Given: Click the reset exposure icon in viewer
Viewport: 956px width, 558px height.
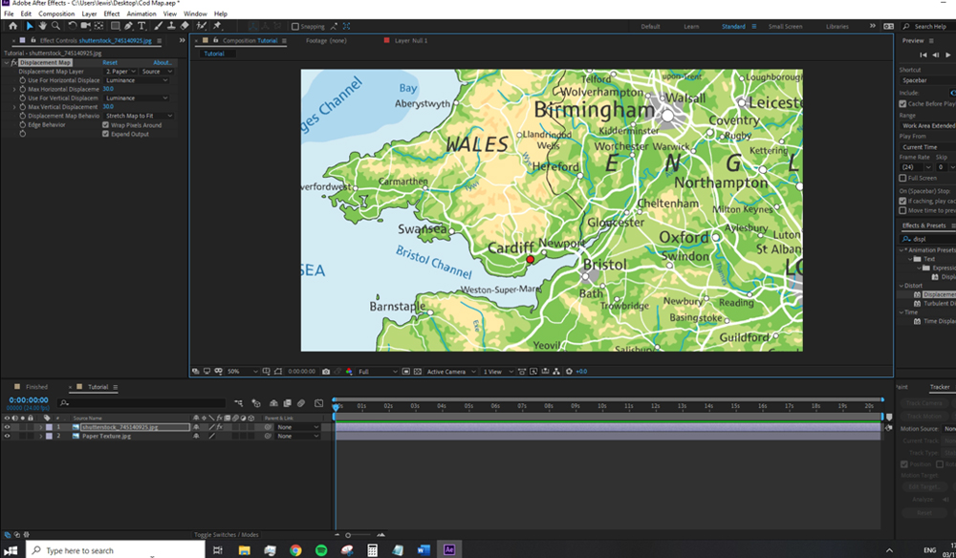Looking at the screenshot, I should click(569, 372).
